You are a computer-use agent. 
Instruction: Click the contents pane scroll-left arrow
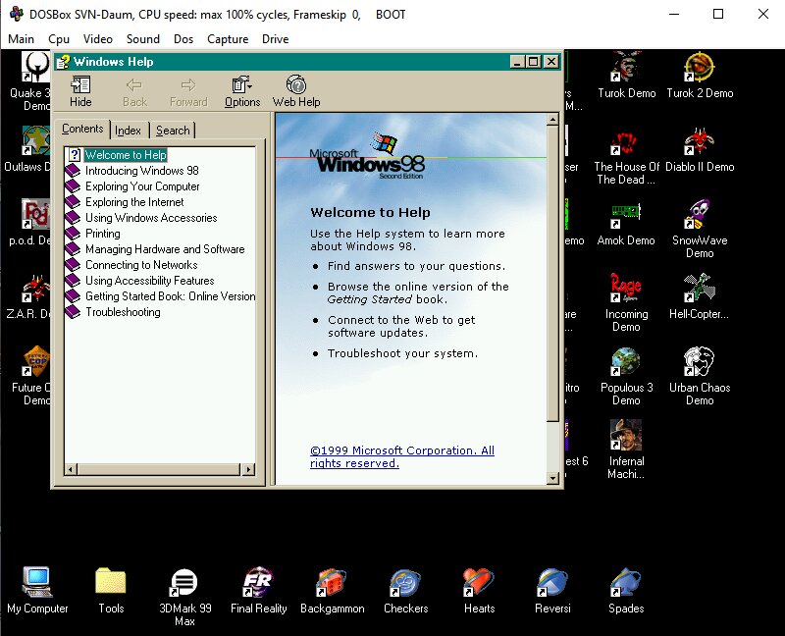coord(71,469)
